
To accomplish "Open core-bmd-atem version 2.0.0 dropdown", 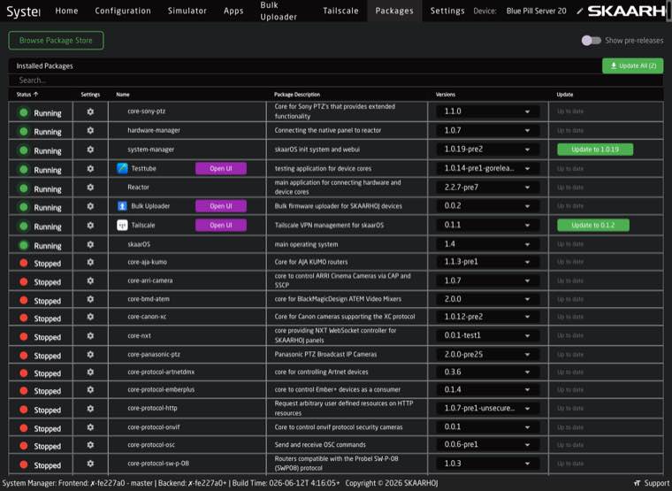I will 487,299.
